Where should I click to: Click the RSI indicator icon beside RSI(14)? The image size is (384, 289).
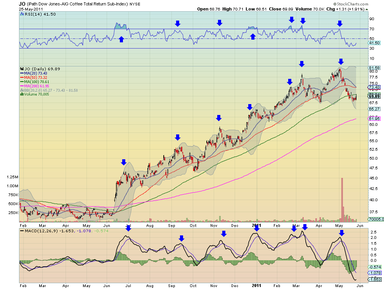click(x=22, y=14)
